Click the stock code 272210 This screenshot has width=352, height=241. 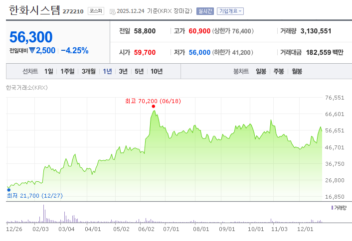coord(73,11)
